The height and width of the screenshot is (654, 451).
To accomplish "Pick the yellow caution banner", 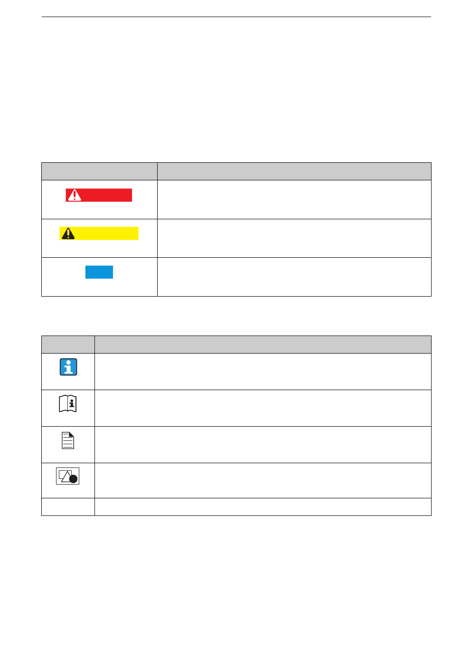I will point(99,234).
